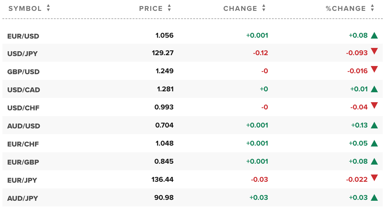This screenshot has height=211, width=387.
Task: Select the USD/CHF symbol link
Action: coord(23,108)
